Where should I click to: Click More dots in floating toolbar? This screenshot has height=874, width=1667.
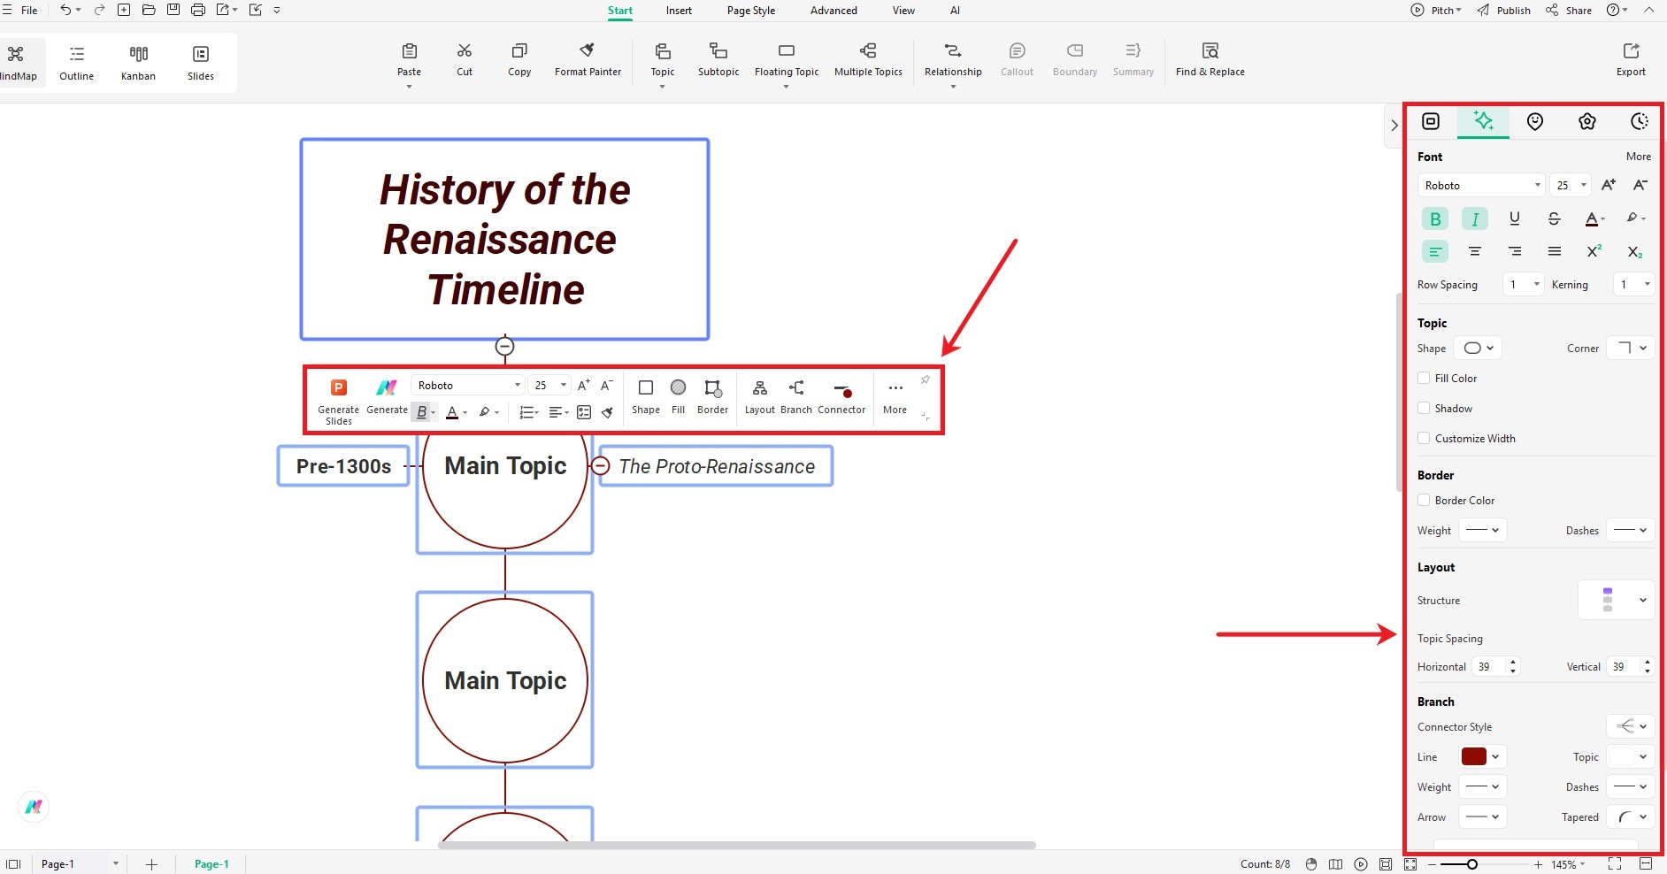(x=895, y=388)
